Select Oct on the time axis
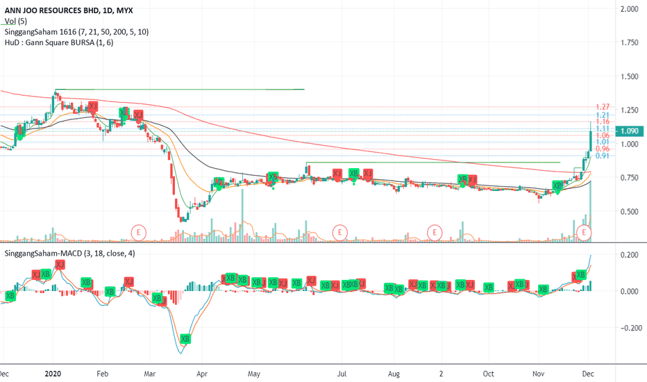The width and height of the screenshot is (647, 382). coord(489,374)
